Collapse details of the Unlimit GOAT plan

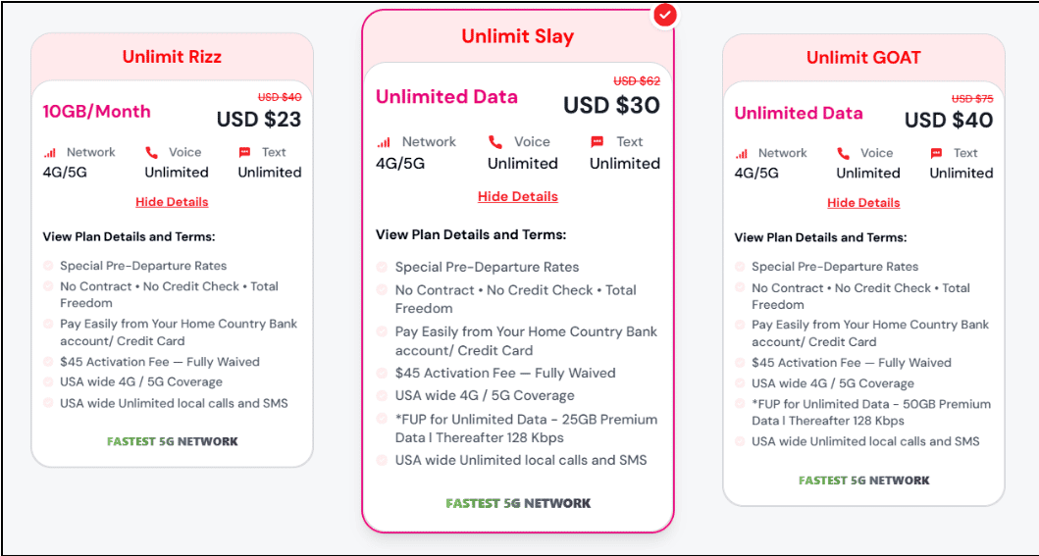point(863,203)
